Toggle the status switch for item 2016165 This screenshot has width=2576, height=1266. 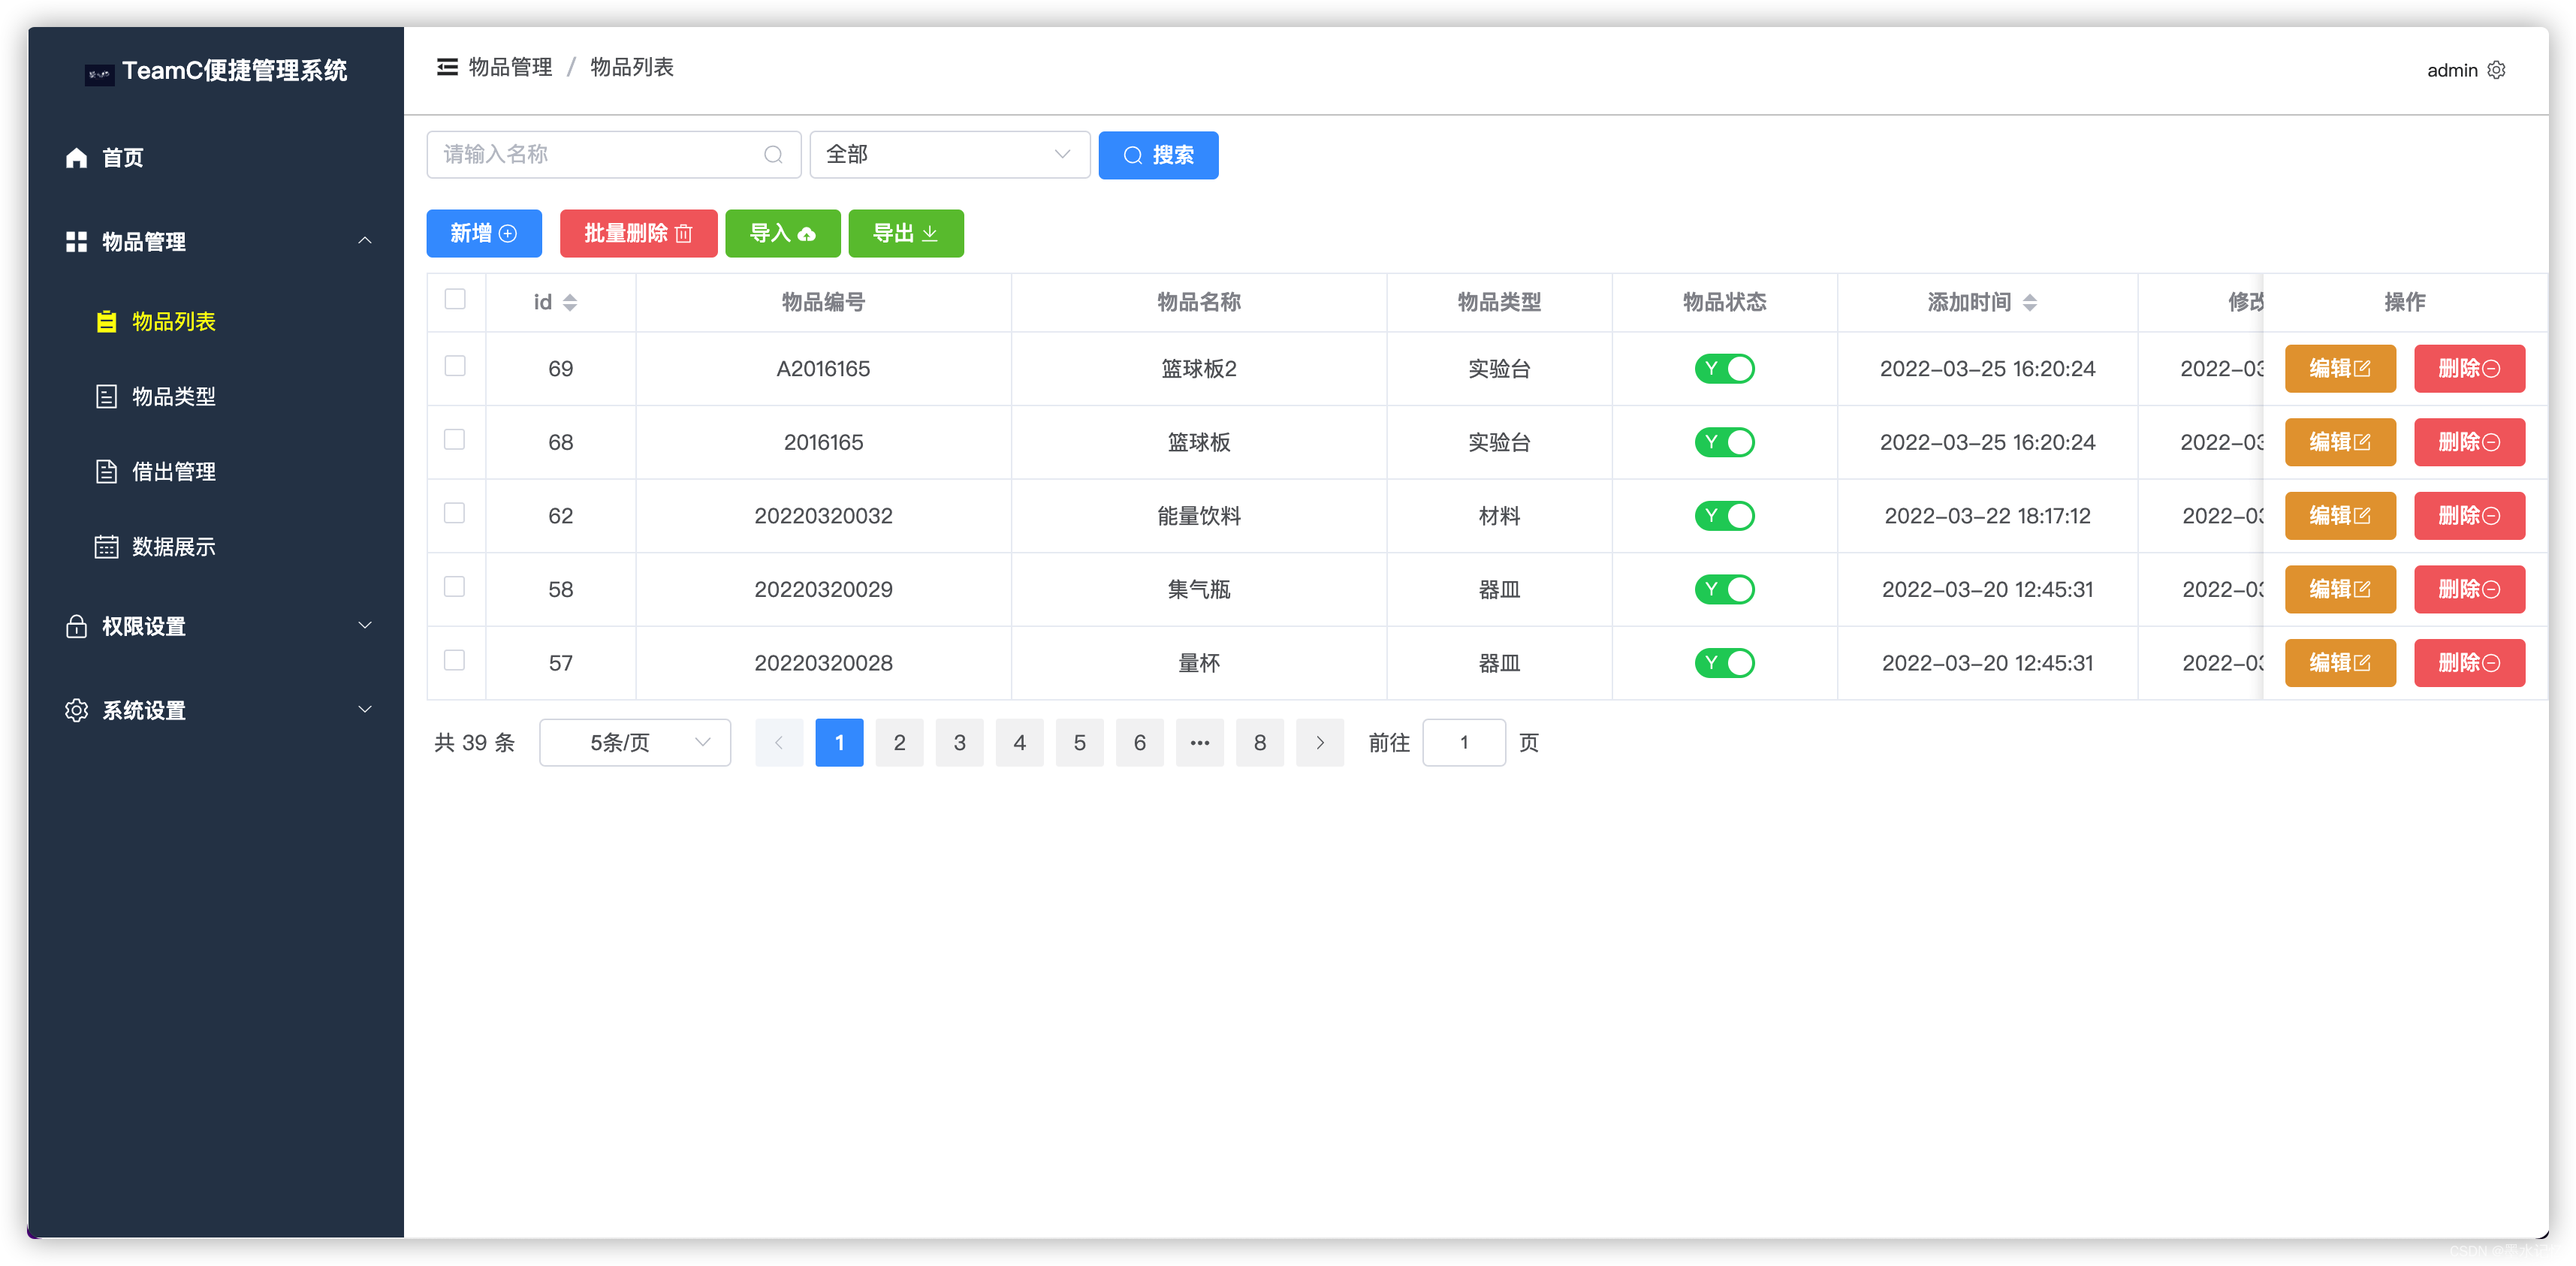tap(1724, 443)
